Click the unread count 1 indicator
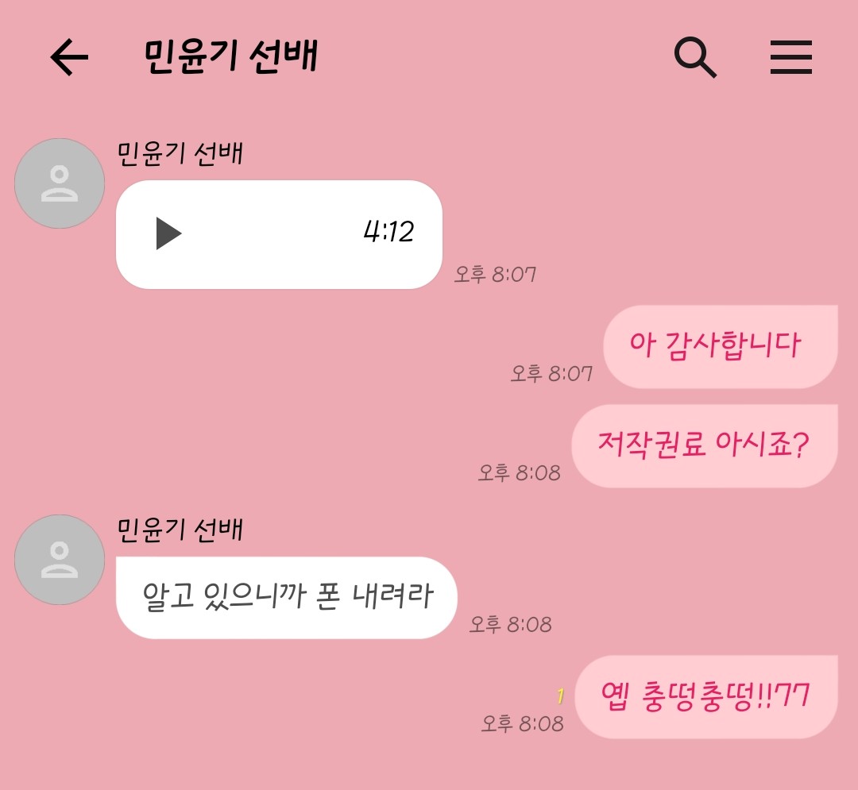Screen dimensions: 858x790 click(x=560, y=696)
